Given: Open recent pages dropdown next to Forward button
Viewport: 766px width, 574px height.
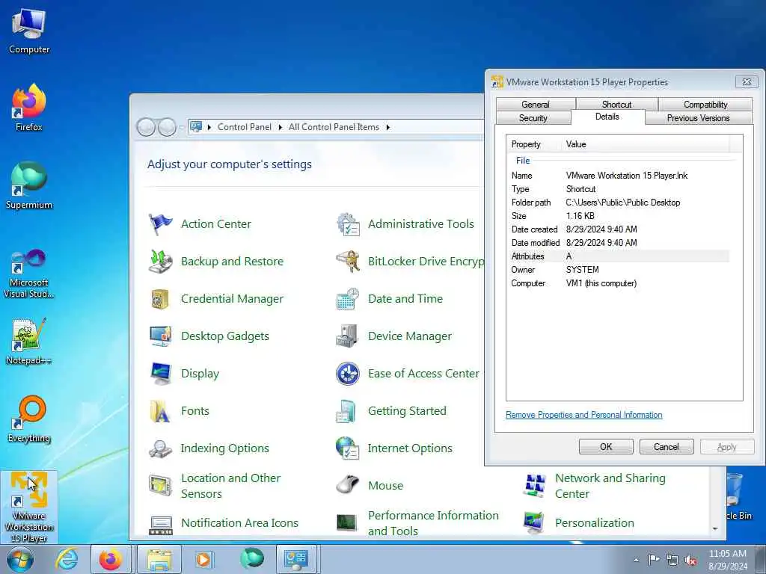Looking at the screenshot, I should click(x=181, y=127).
